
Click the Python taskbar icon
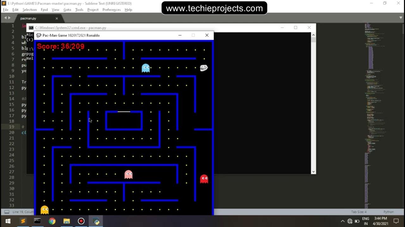pos(96,221)
